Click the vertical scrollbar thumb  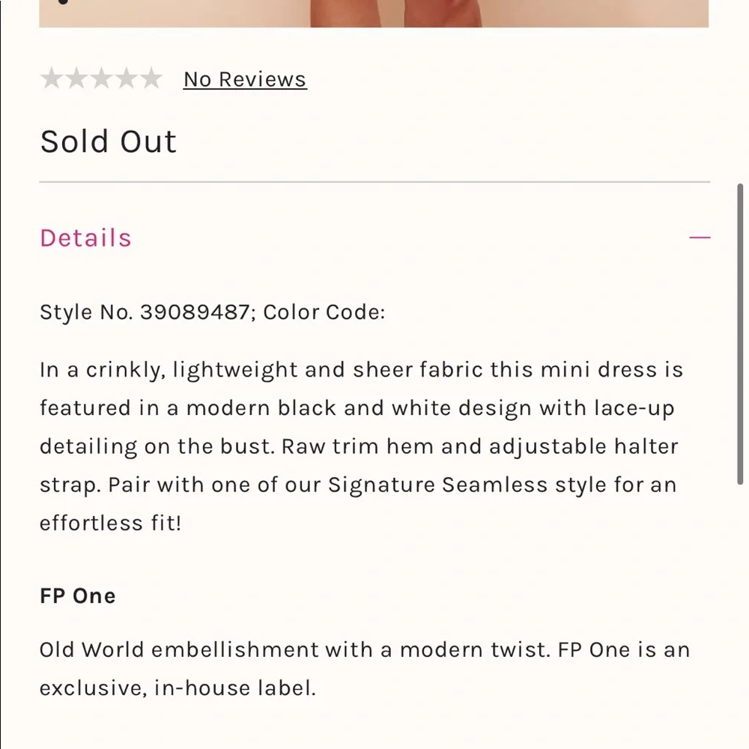[741, 334]
